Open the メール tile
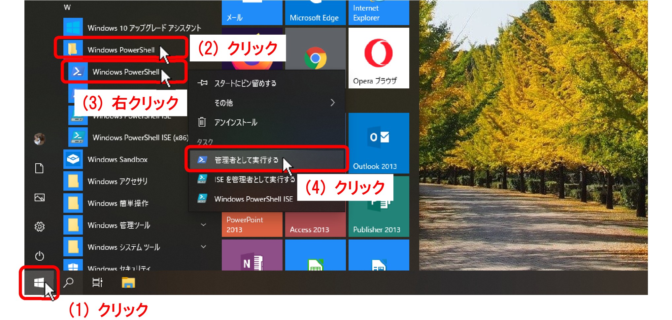This screenshot has width=672, height=320. pos(252,13)
